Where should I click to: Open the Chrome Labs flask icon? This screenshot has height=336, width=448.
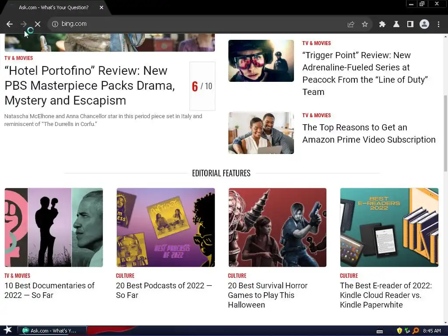[x=396, y=24]
